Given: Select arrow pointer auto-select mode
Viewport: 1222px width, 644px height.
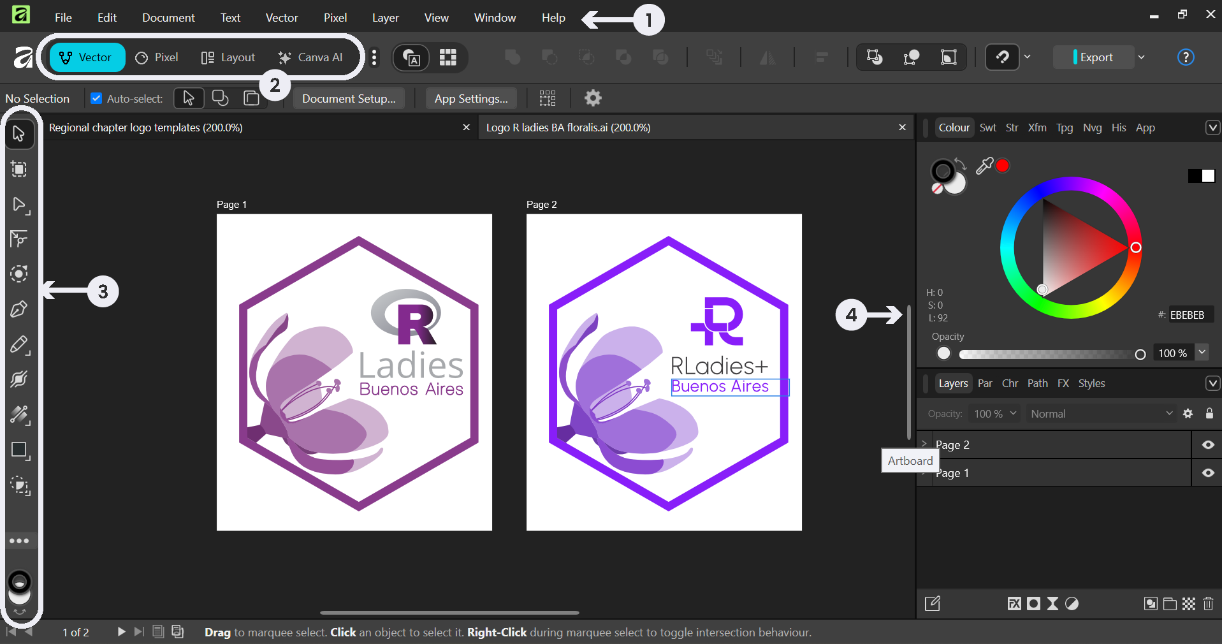Looking at the screenshot, I should tap(188, 98).
